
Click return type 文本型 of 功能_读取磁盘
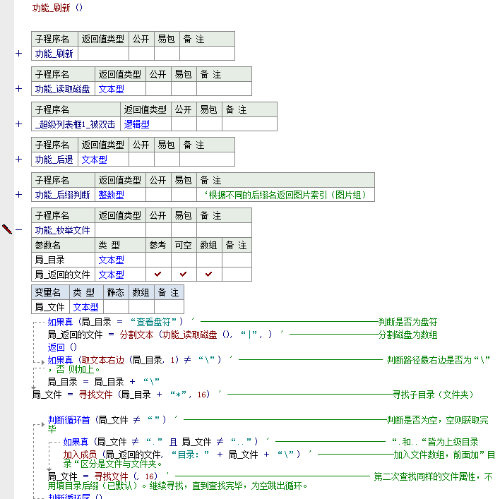click(112, 89)
